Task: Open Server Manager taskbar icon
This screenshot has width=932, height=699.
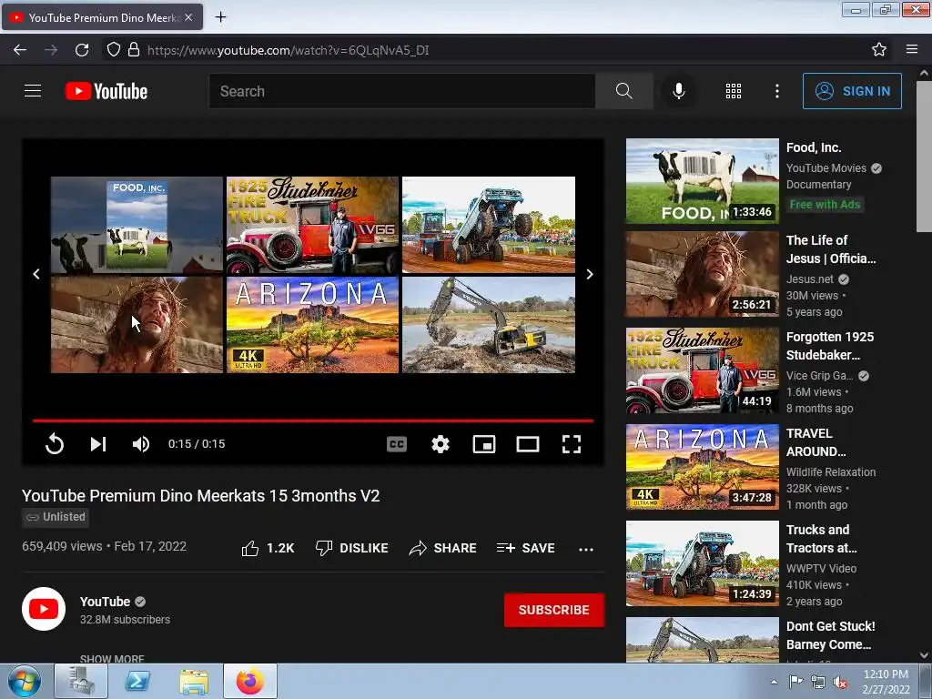Action: tap(81, 681)
